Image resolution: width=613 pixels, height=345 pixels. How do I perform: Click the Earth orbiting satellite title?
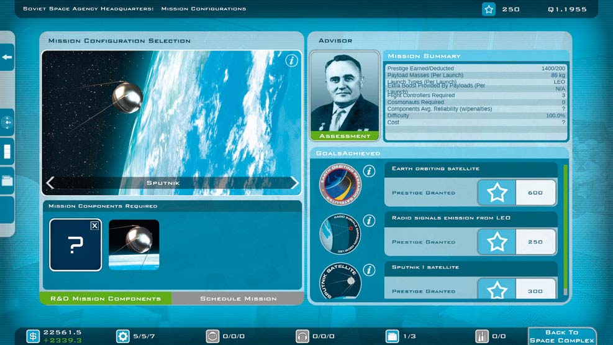point(435,168)
